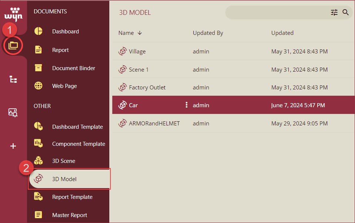The image size is (355, 223).
Task: Select Report in documents list
Action: coord(60,50)
